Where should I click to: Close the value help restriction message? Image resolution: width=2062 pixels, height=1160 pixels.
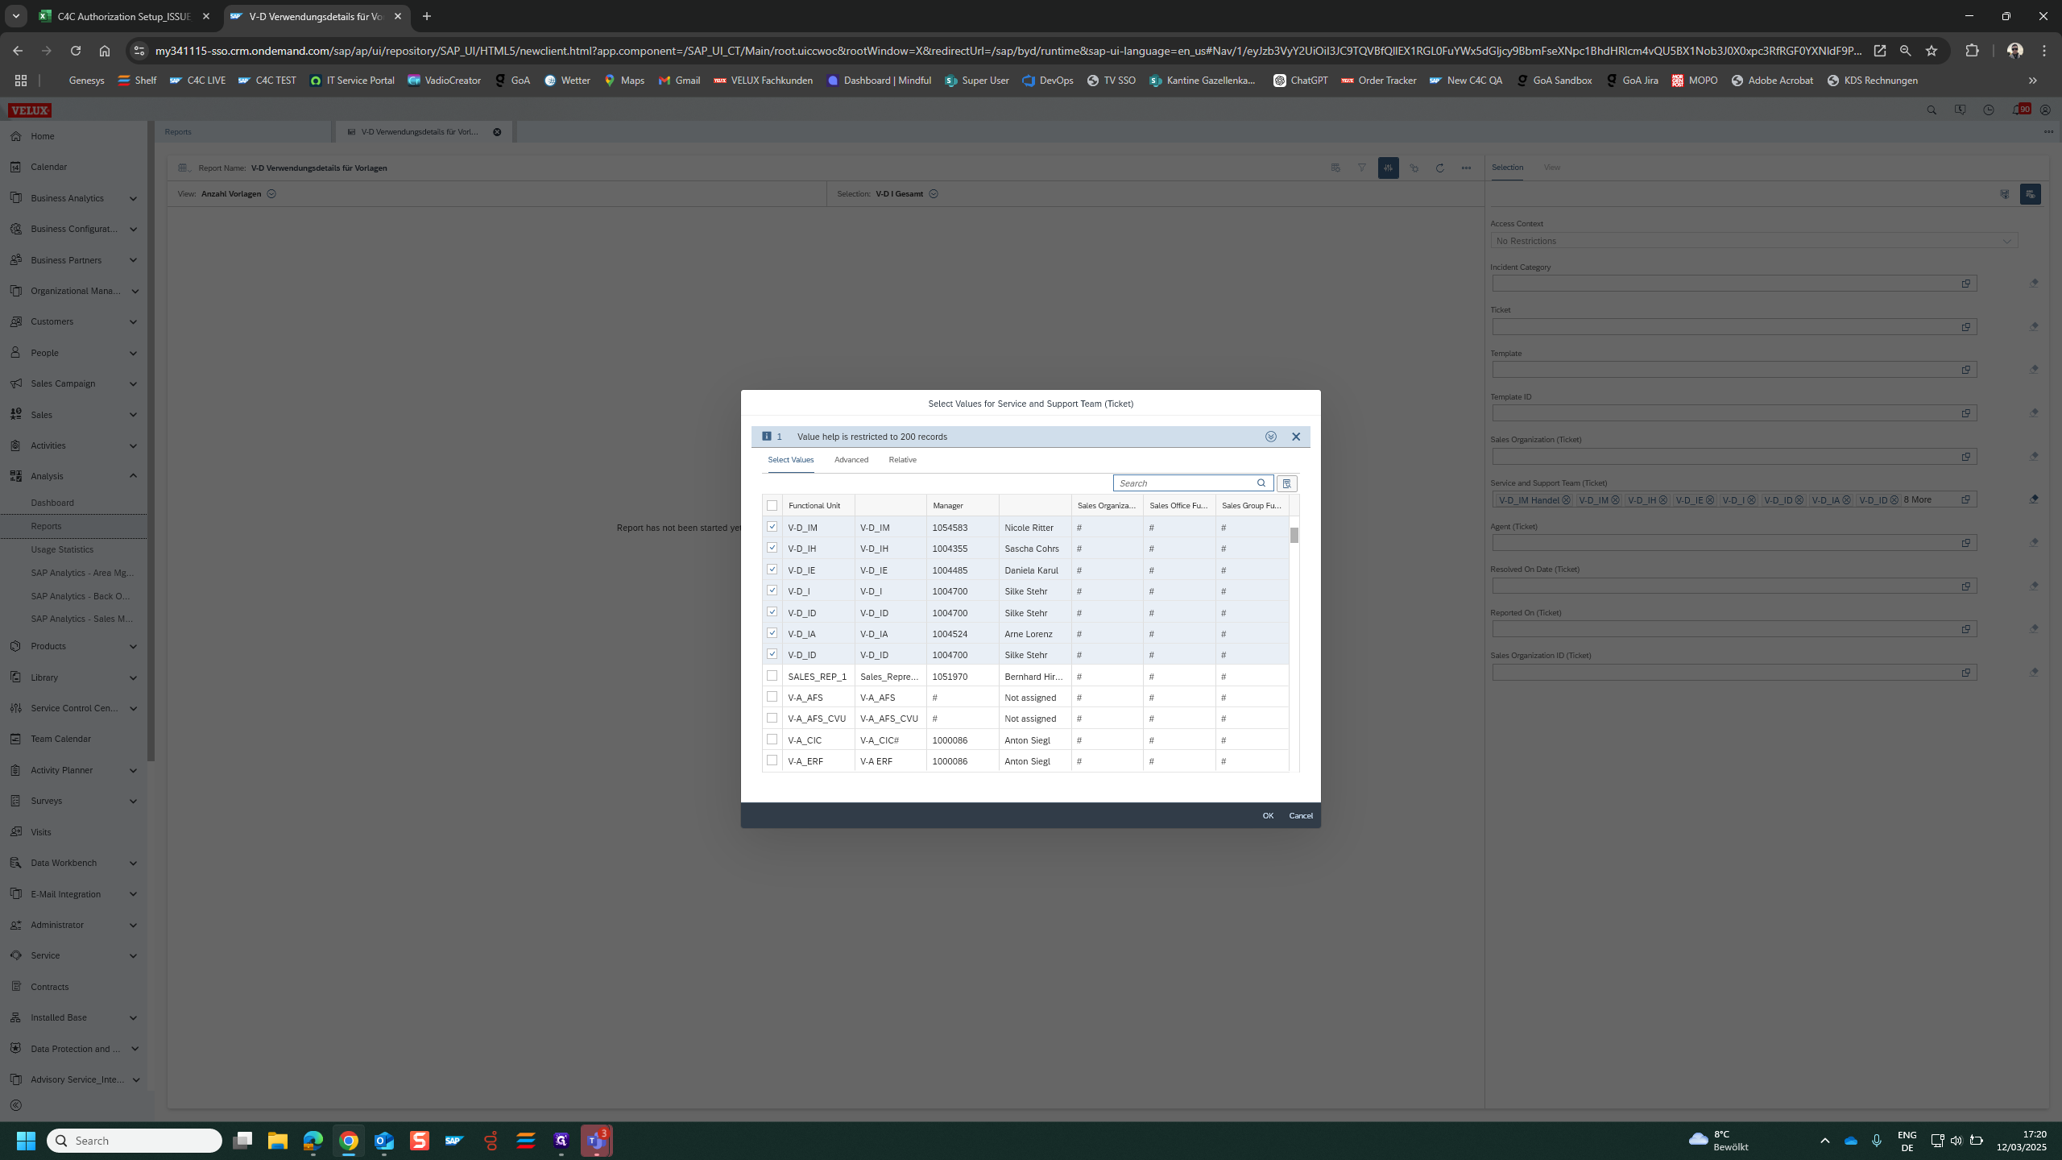point(1296,437)
